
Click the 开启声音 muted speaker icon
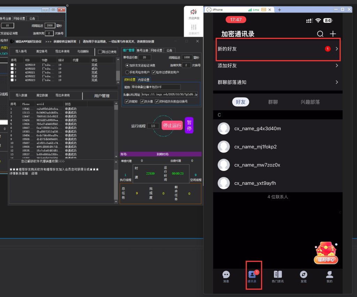click(x=194, y=12)
